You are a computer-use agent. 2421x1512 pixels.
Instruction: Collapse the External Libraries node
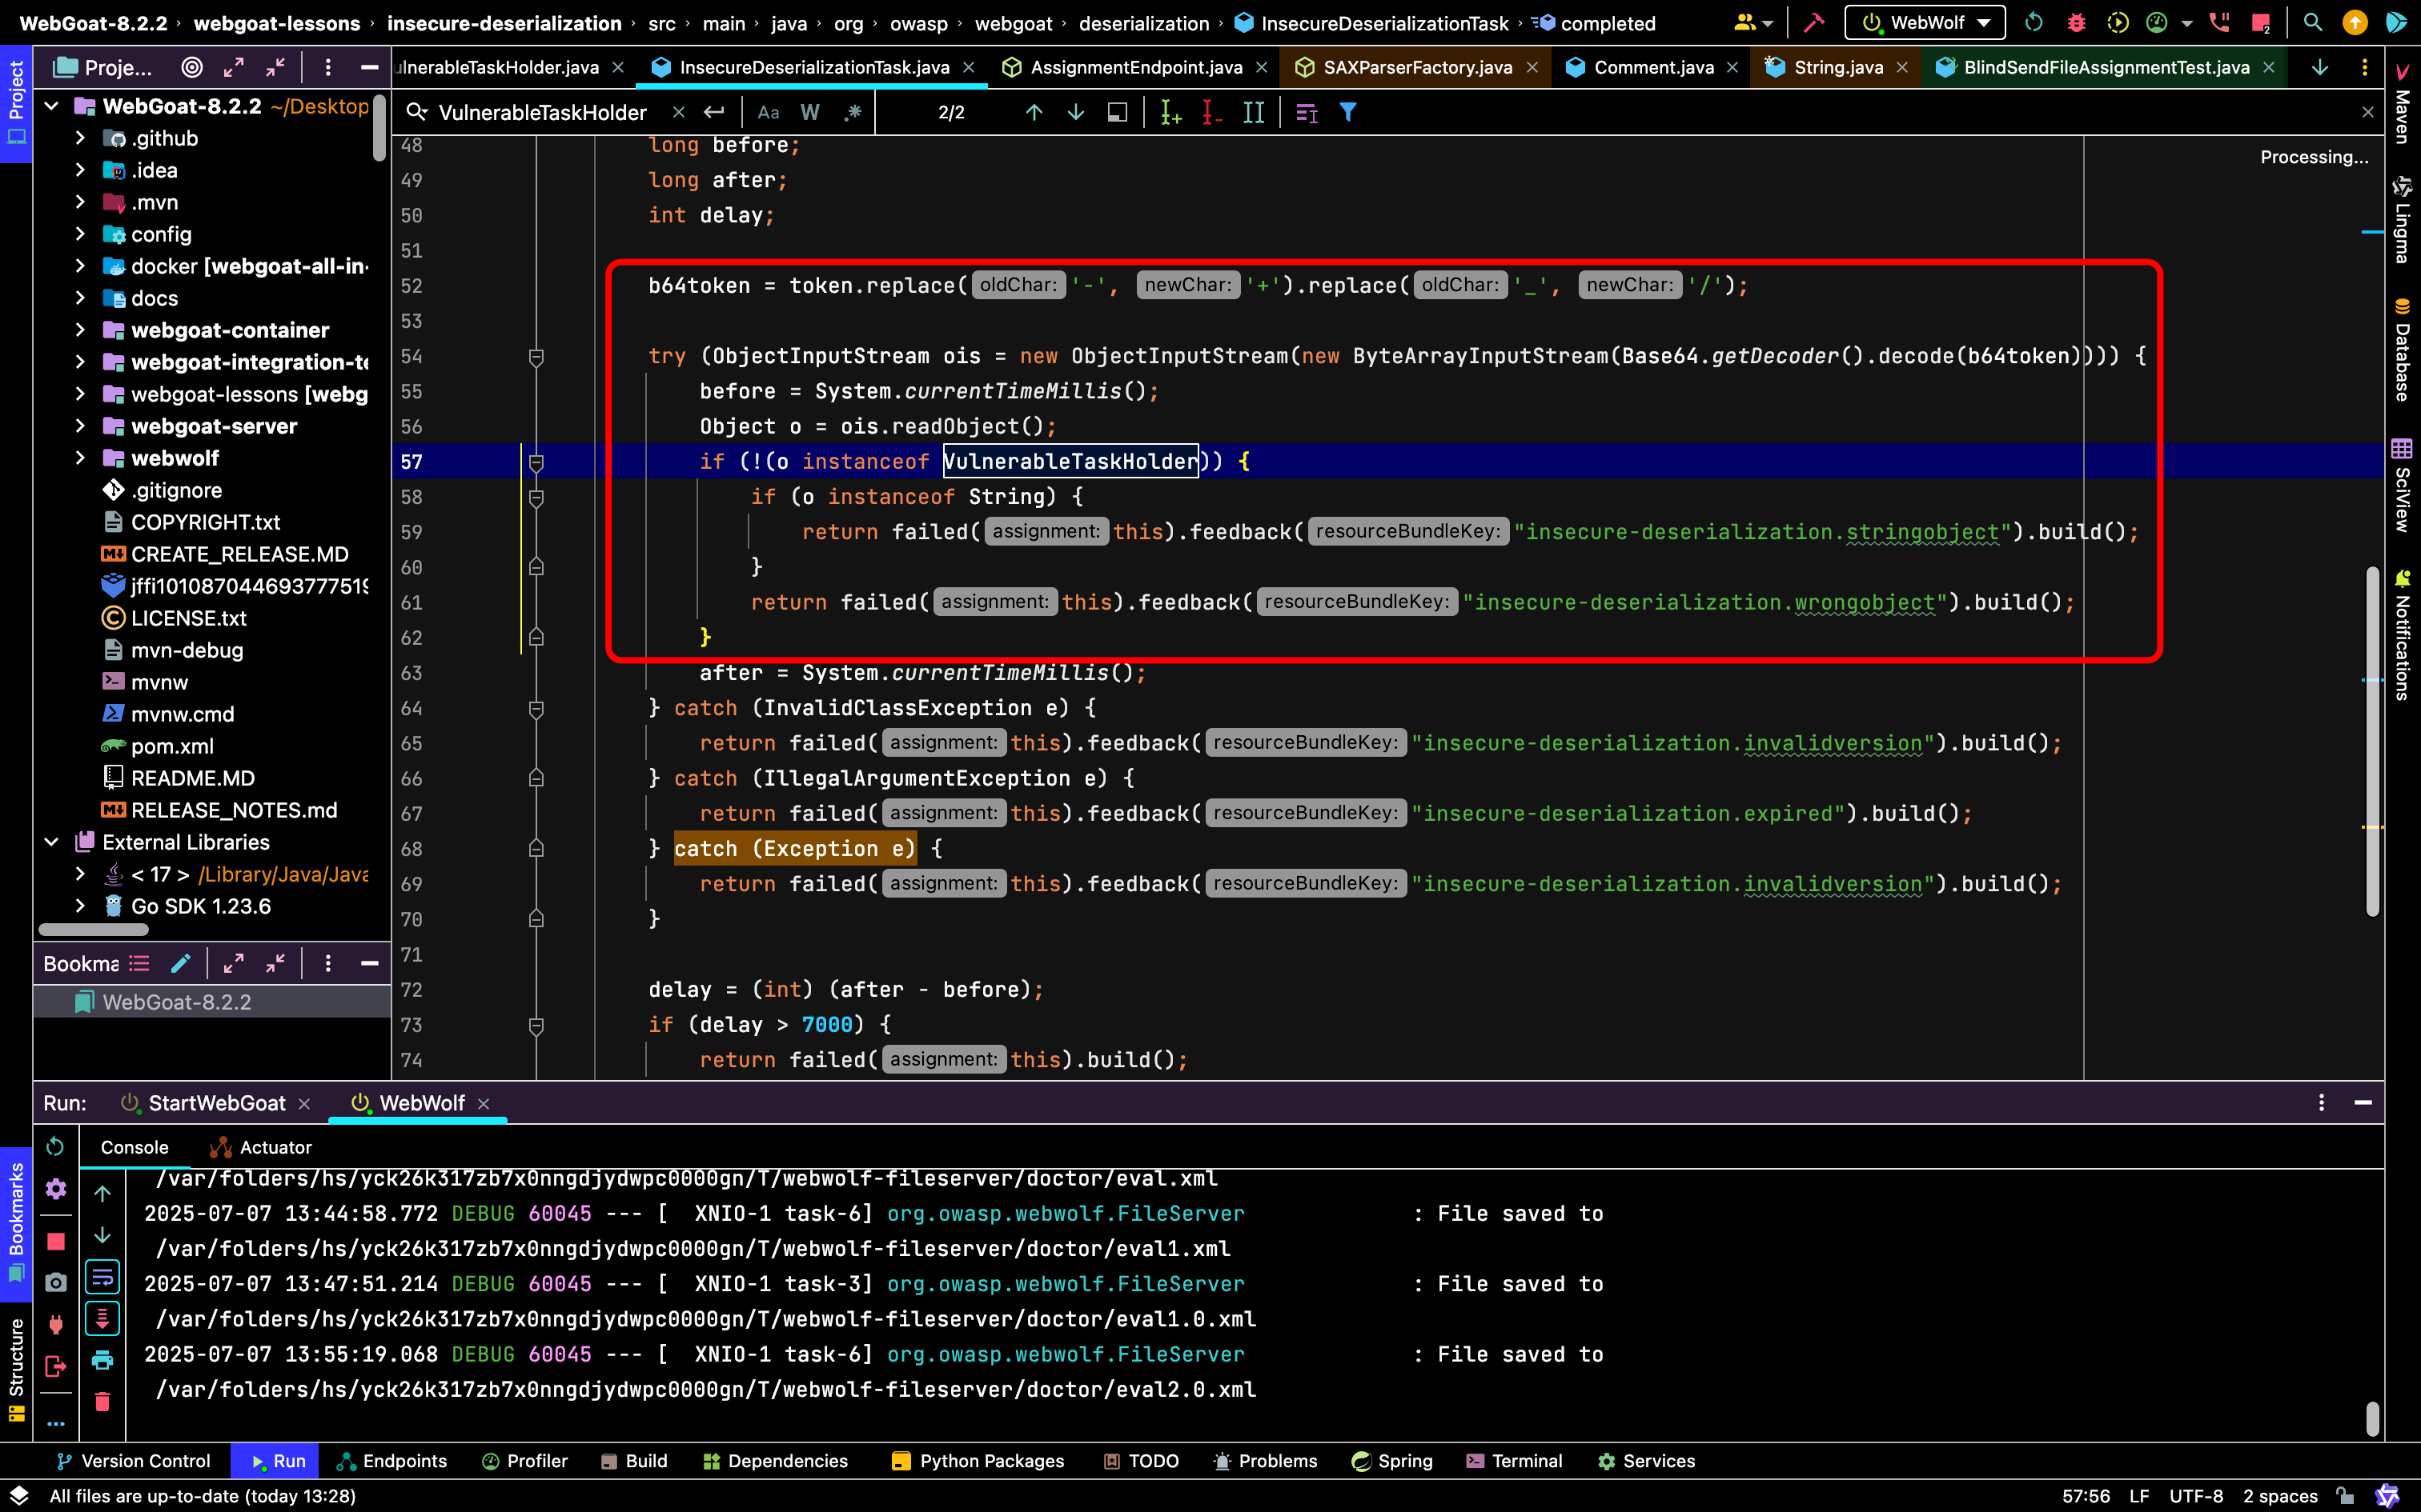(x=52, y=842)
